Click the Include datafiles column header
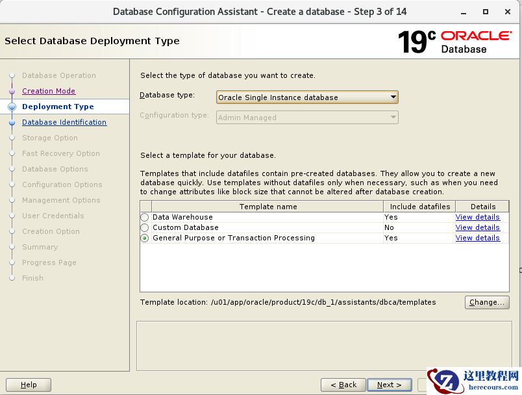Viewport: 522px width, 395px height. tap(419, 207)
